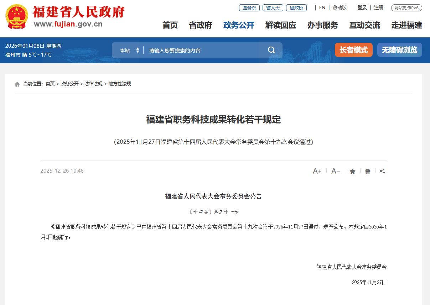Decrease font size with A− icon
Image resolution: width=430 pixels, height=305 pixels.
tap(336, 171)
